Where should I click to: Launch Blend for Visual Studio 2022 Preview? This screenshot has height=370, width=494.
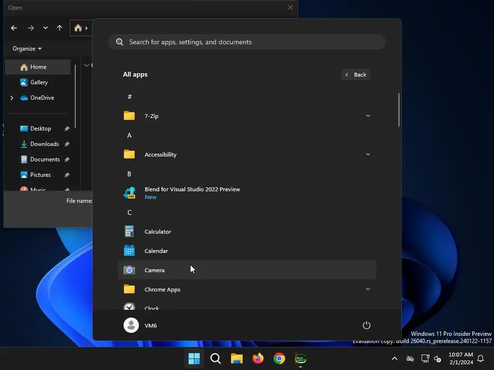247,193
